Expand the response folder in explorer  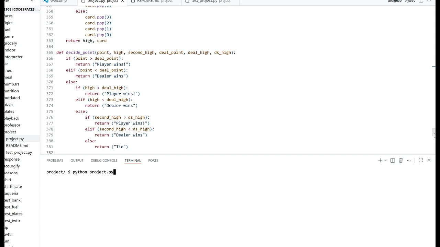[12, 159]
